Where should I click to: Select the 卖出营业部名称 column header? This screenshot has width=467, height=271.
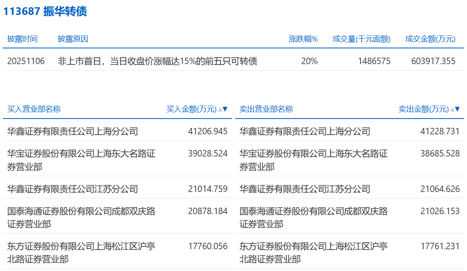[266, 109]
